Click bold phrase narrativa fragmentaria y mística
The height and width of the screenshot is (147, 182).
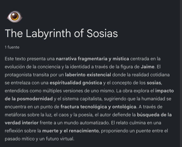[92, 59]
